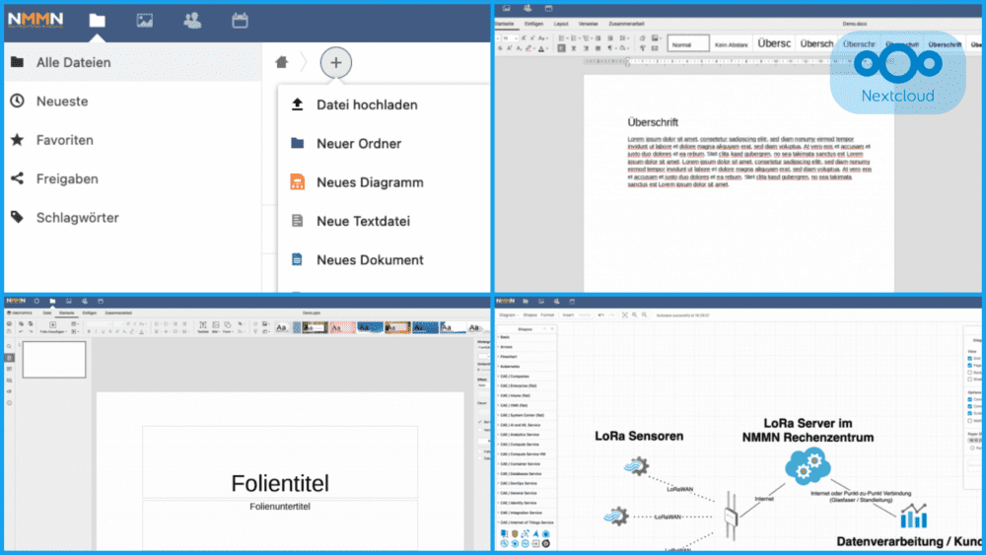
Task: Open search panel in presentation editor sidebar
Action: [9, 346]
